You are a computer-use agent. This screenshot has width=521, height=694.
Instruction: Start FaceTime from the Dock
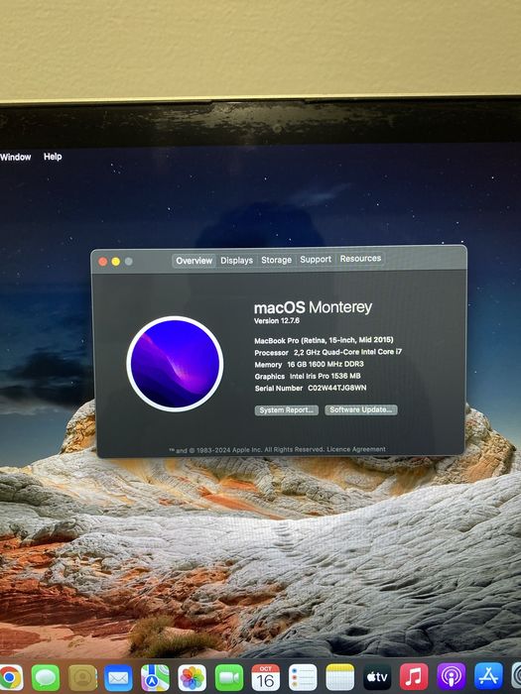229,677
